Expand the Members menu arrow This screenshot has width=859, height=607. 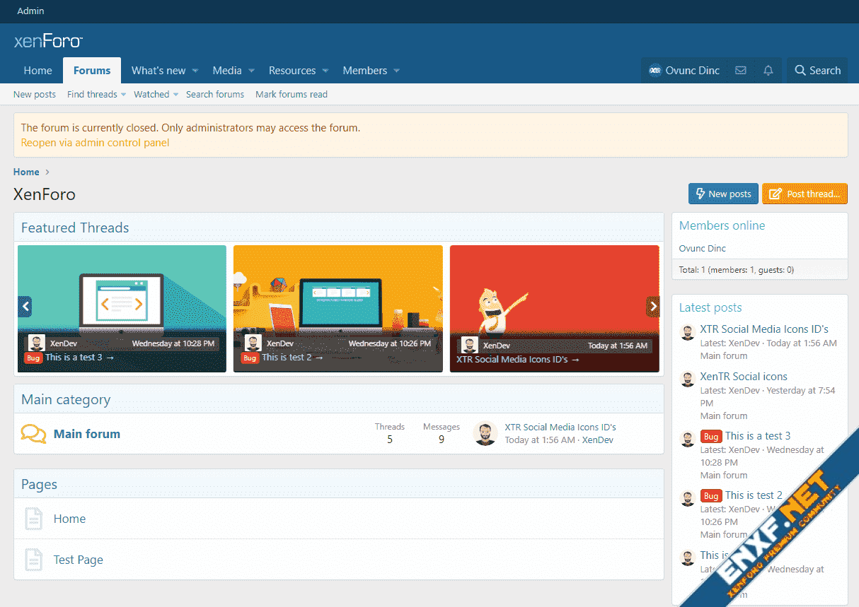396,71
